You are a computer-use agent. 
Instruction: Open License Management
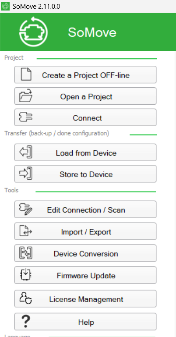[85, 298]
